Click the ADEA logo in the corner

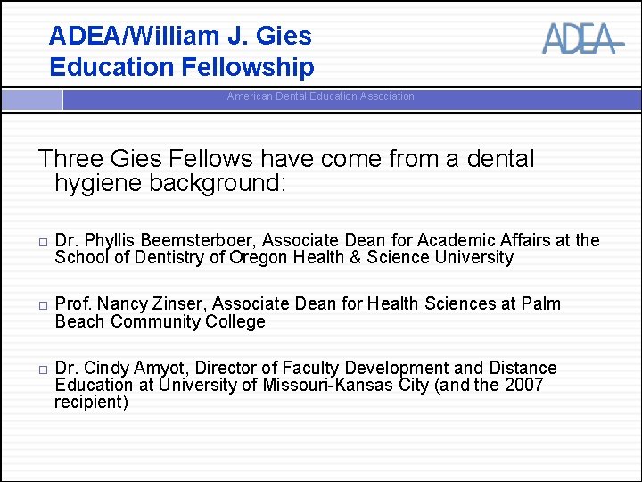pos(583,38)
